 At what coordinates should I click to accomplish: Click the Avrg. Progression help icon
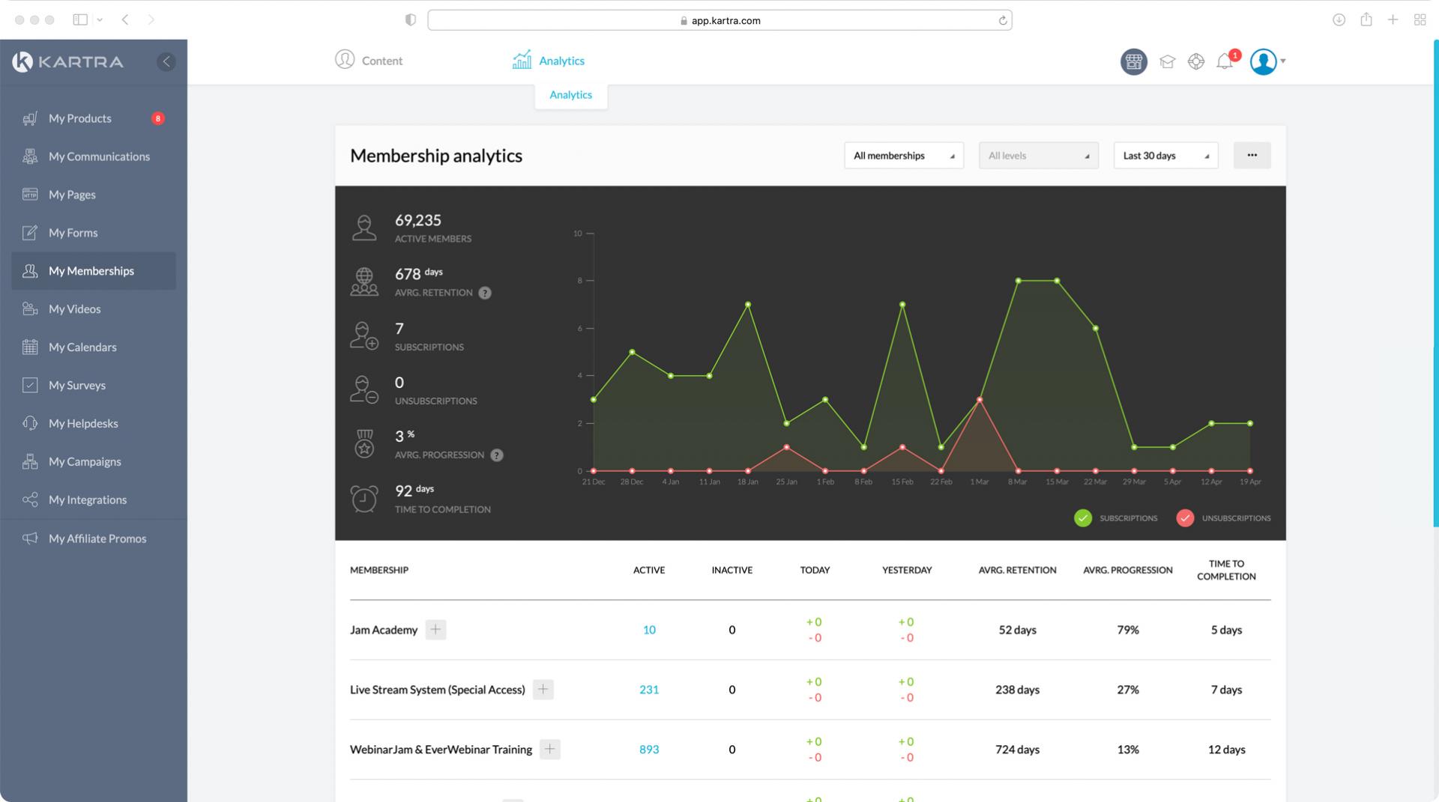tap(497, 455)
